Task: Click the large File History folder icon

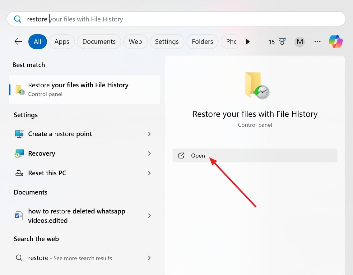Action: (255, 86)
